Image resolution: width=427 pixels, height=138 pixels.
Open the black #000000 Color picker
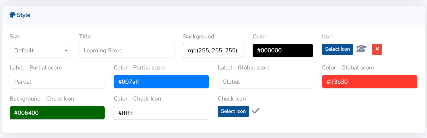(x=283, y=51)
